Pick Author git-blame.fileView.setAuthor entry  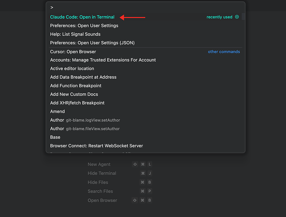145,128
